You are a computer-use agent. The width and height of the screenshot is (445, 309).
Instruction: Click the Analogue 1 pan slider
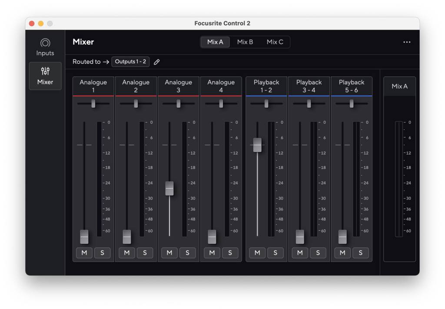point(93,103)
